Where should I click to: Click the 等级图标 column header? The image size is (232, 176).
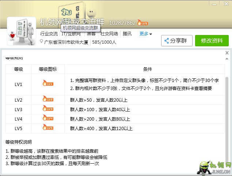tap(48, 69)
